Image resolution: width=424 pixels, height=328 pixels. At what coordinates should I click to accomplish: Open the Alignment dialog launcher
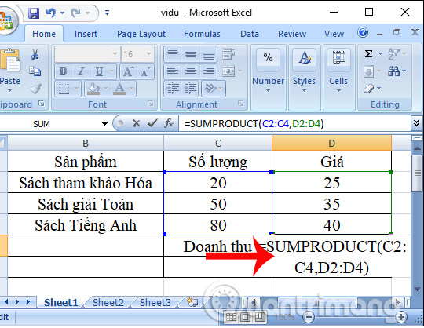pyautogui.click(x=241, y=104)
